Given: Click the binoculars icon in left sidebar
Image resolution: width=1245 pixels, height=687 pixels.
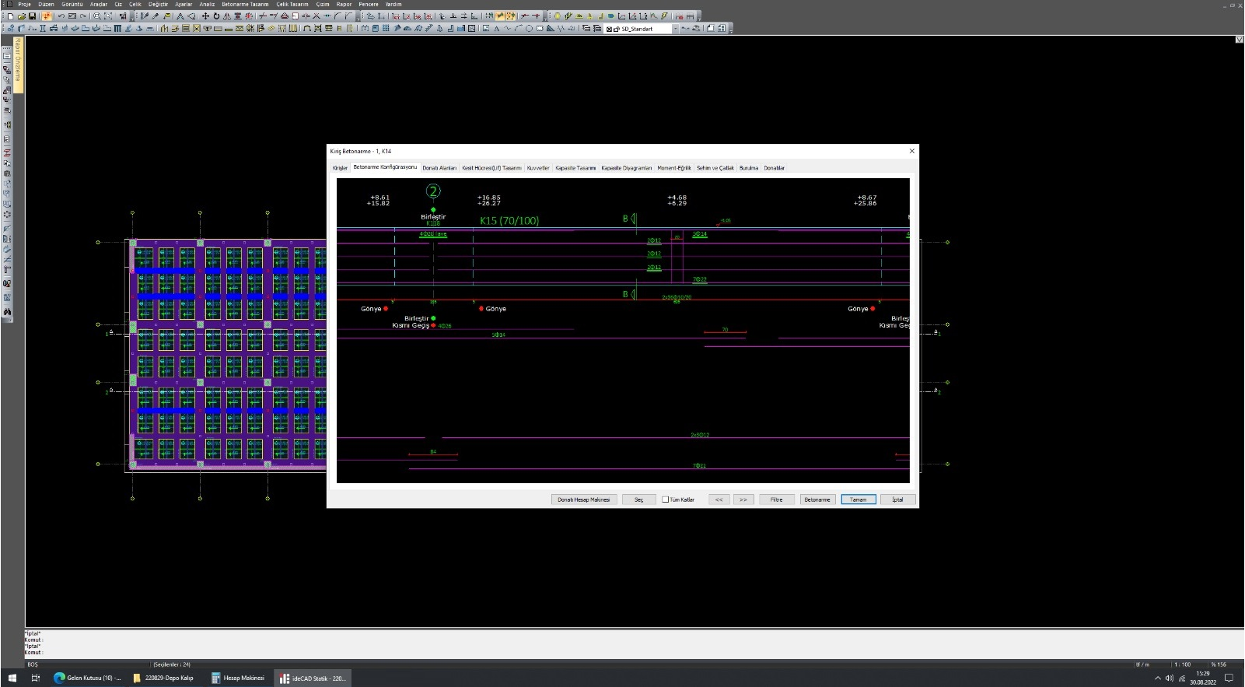Looking at the screenshot, I should (7, 312).
